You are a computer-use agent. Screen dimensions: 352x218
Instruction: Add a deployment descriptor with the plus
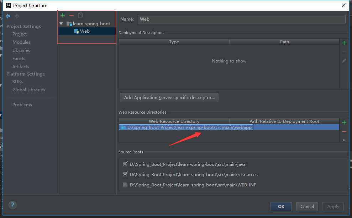(x=344, y=43)
